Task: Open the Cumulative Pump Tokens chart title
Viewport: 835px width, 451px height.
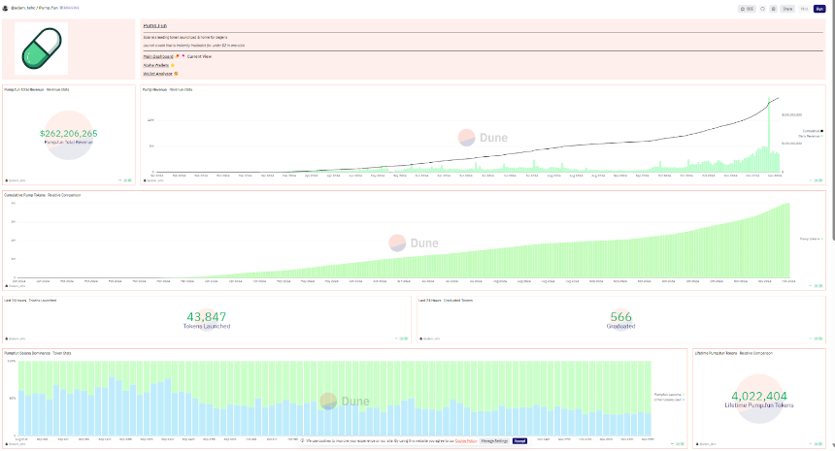Action: pos(25,195)
